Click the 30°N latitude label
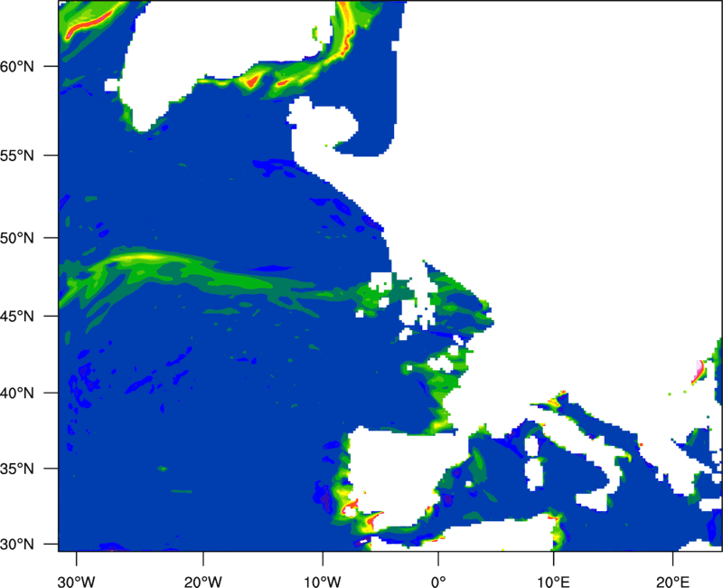The image size is (723, 588). (x=17, y=545)
